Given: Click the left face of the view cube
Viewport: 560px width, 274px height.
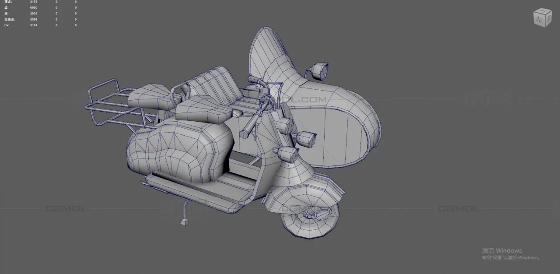Looking at the screenshot, I should pos(539,20).
